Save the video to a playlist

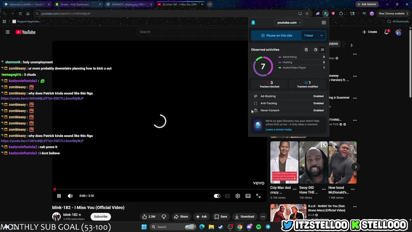click(221, 217)
